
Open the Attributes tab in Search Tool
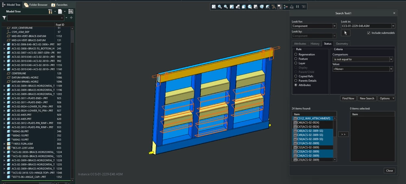300,44
